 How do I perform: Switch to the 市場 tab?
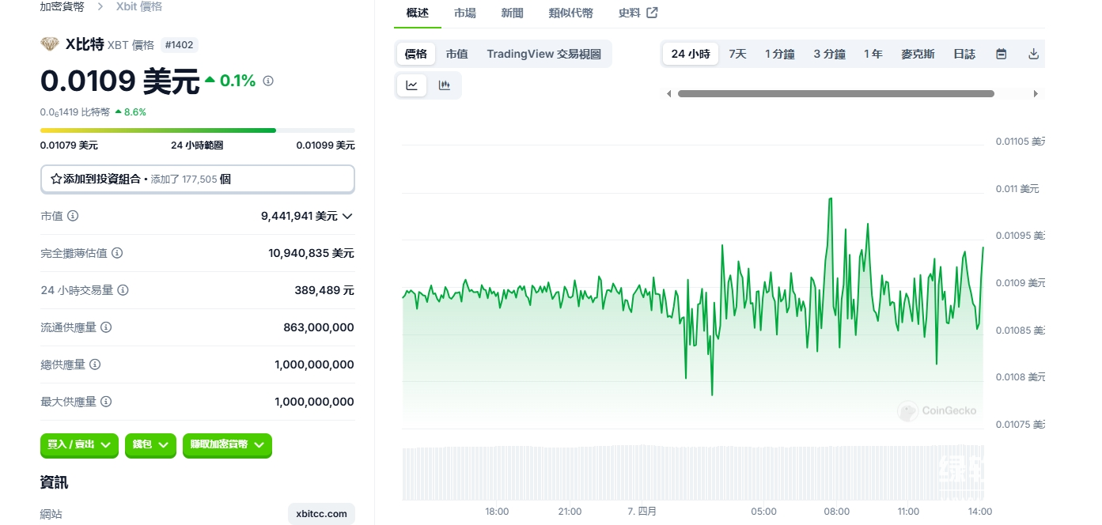[x=465, y=13]
